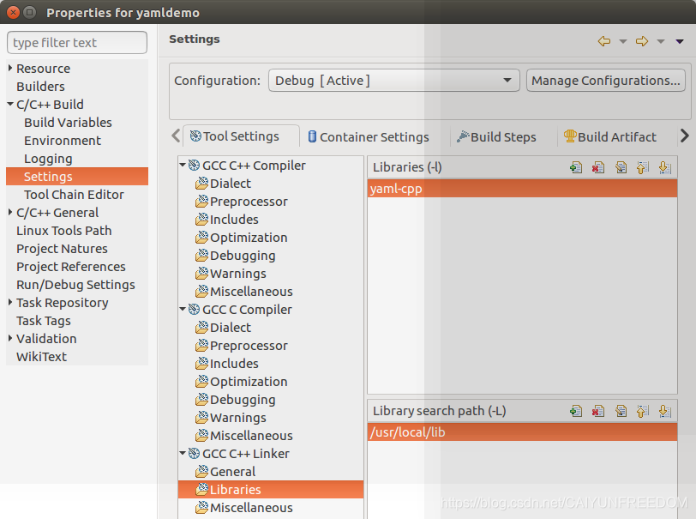696x519 pixels.
Task: Select WikiText page
Action: (x=41, y=357)
